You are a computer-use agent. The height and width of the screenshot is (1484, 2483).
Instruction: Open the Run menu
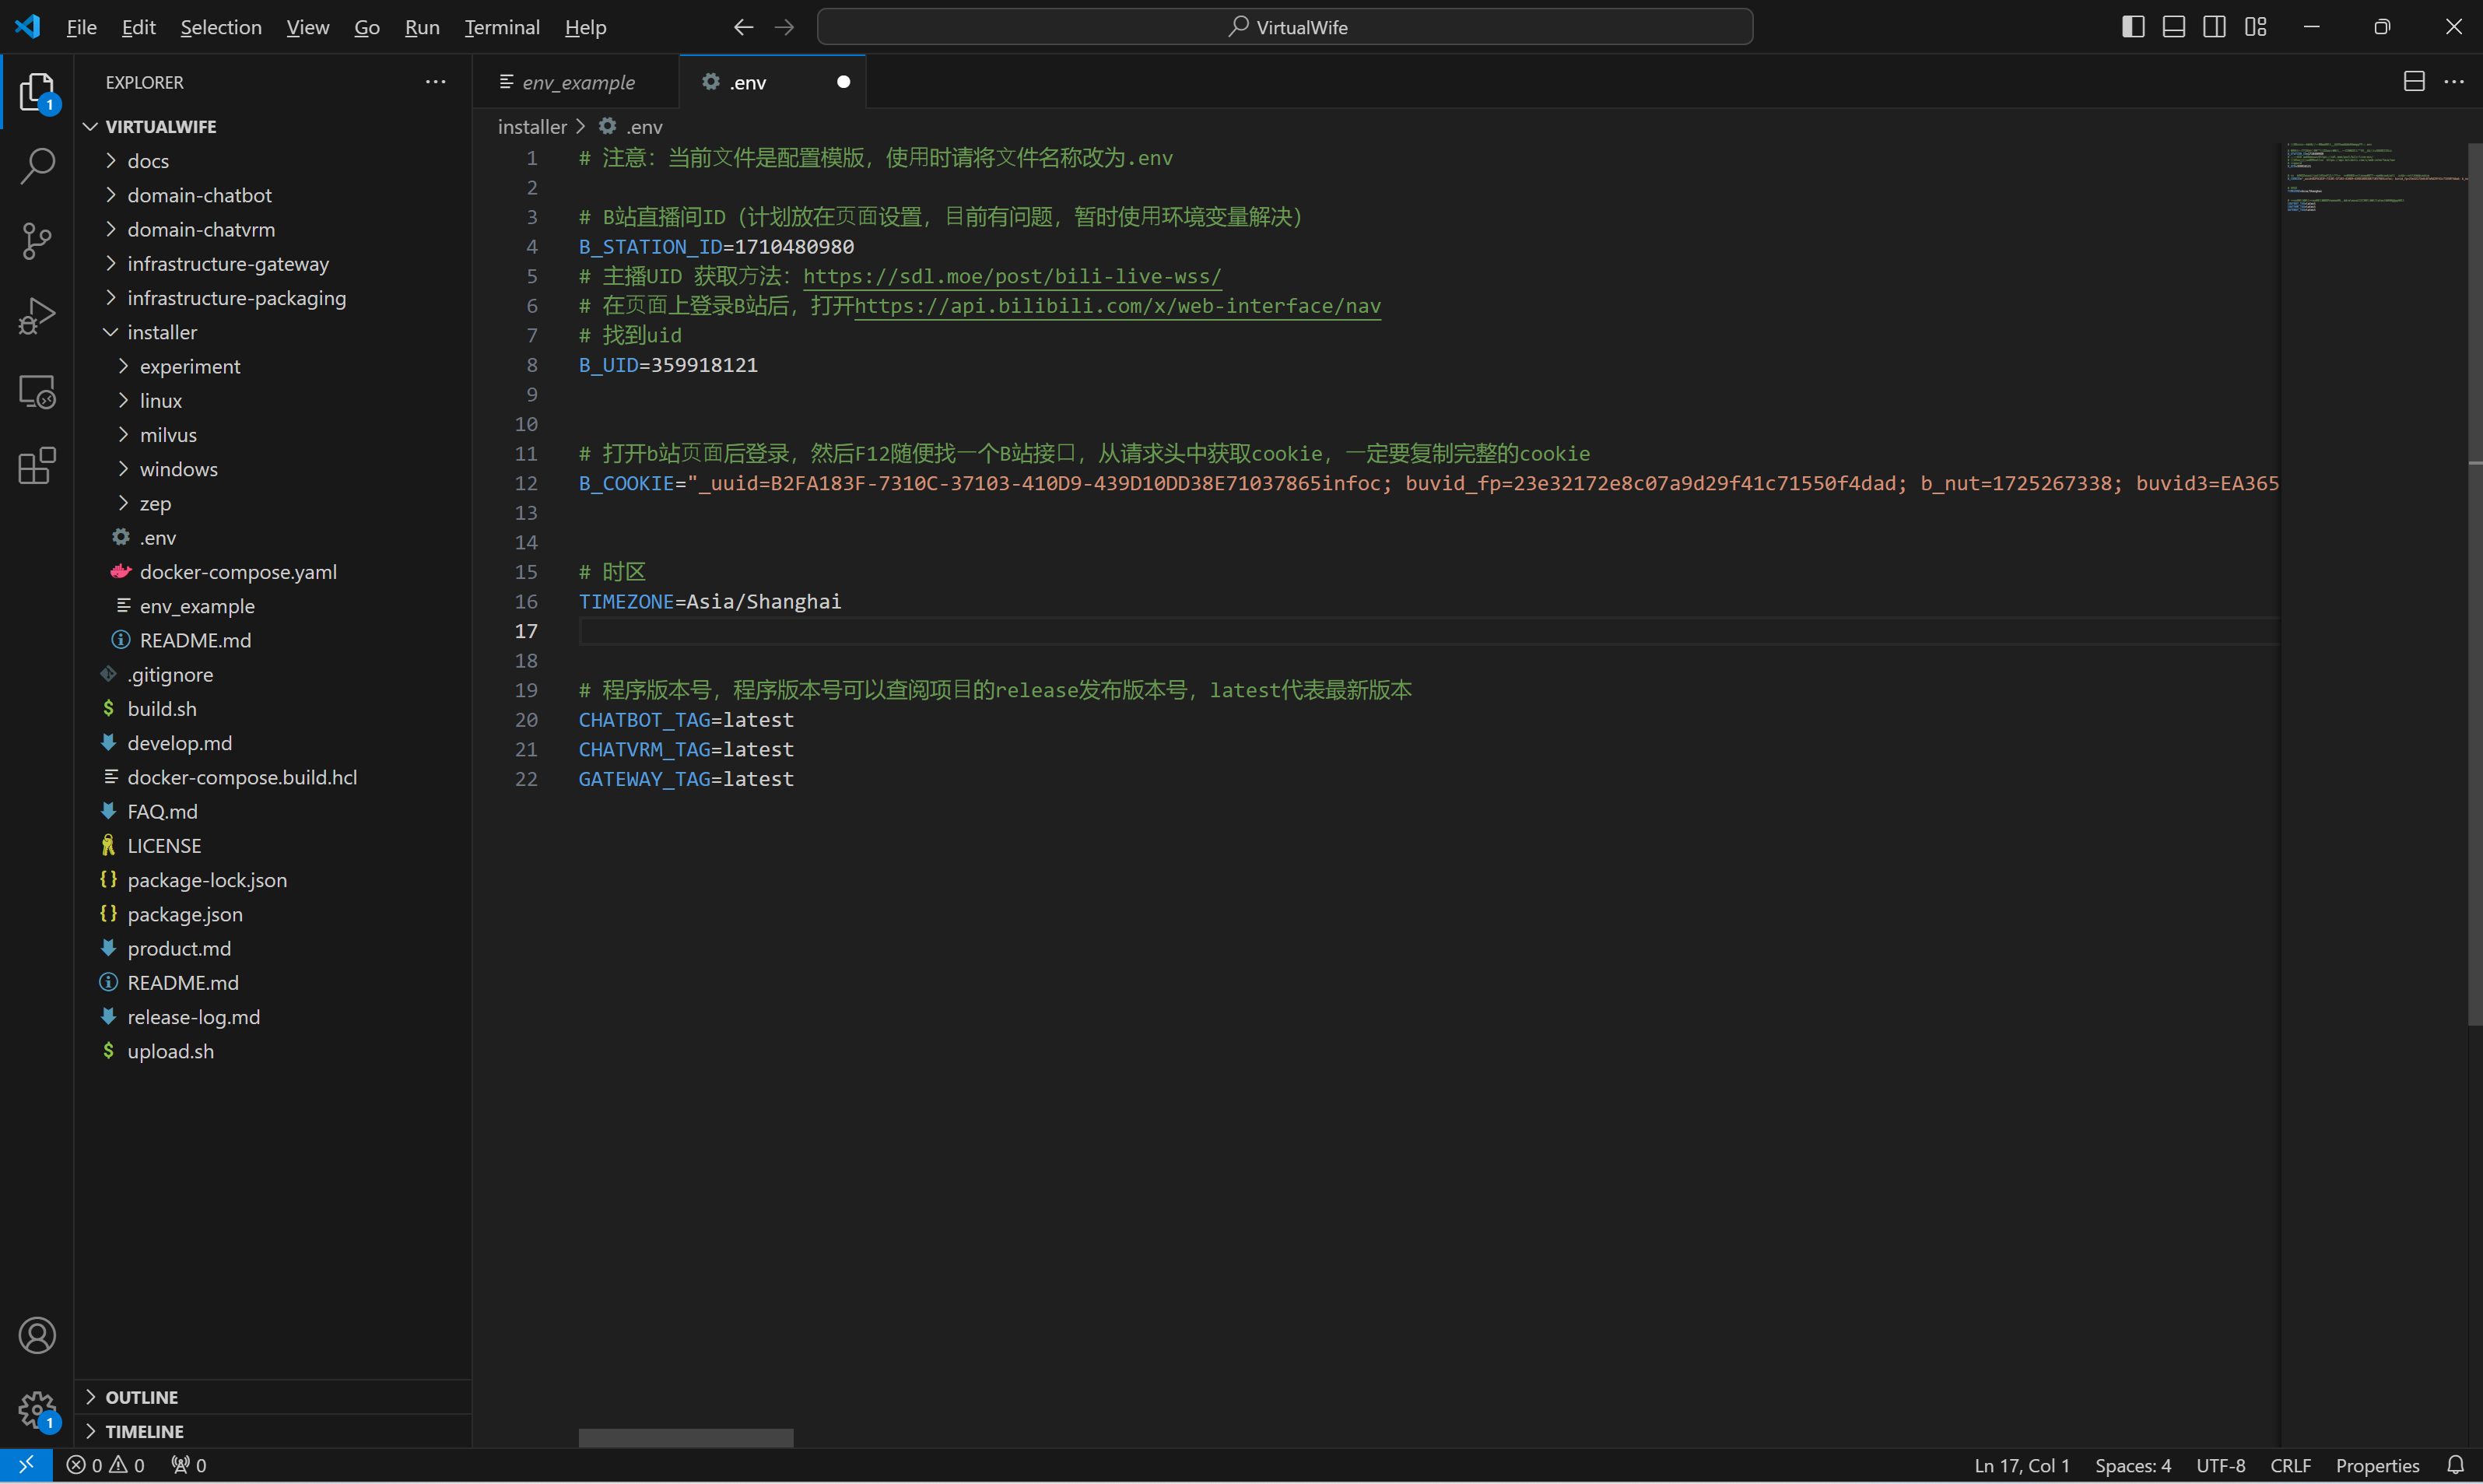click(422, 27)
